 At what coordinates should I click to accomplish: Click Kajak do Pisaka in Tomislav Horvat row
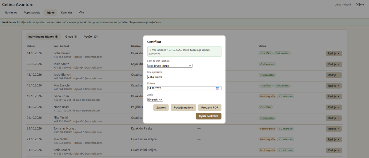click(x=141, y=128)
